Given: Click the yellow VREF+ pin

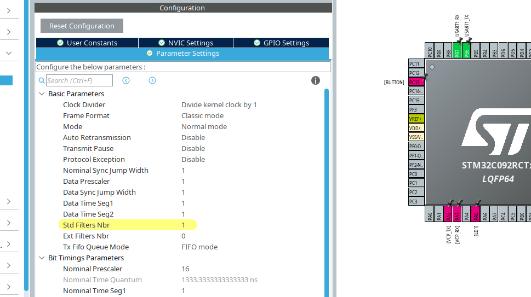Looking at the screenshot, I should click(415, 119).
